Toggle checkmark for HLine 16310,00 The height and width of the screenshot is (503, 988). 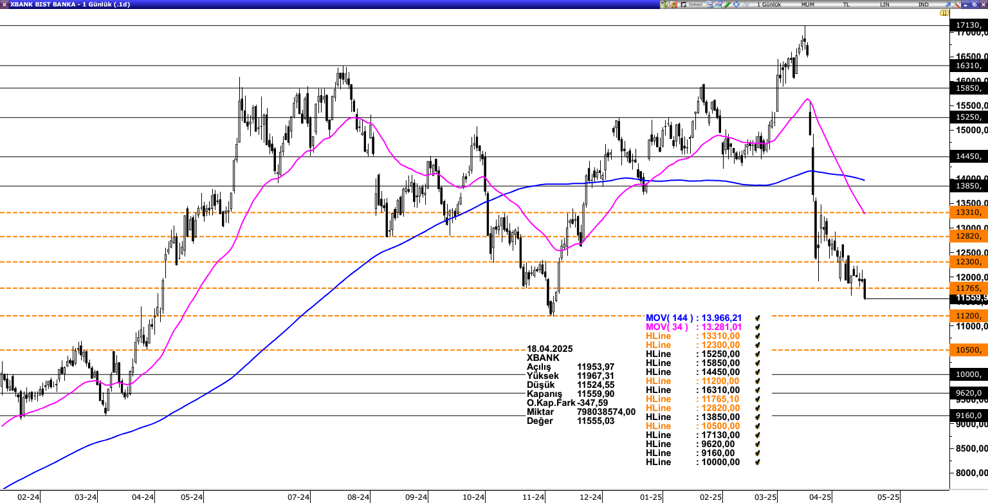point(758,390)
